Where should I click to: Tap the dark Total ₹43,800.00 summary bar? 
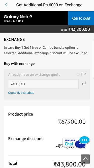click(47, 29)
